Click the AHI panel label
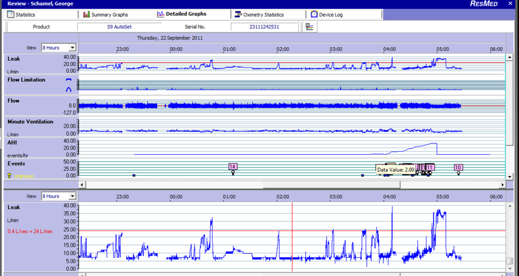The height and width of the screenshot is (276, 519). 12,142
